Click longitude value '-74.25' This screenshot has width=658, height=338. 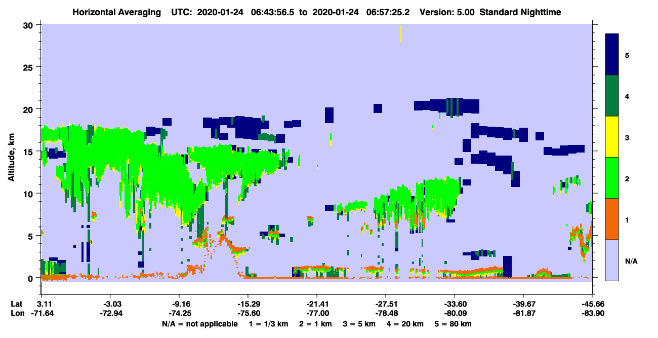(x=179, y=313)
